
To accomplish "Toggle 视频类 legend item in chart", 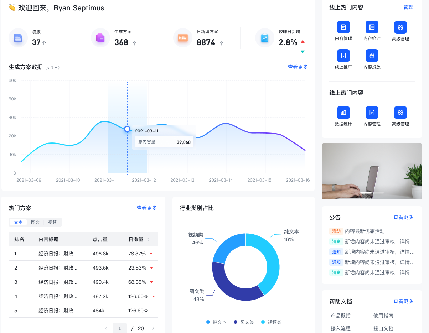I will point(271,322).
